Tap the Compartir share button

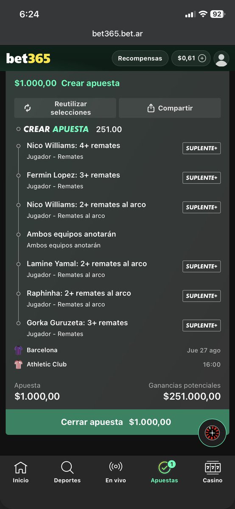(170, 108)
